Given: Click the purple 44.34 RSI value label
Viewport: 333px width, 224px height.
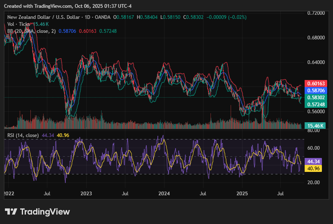Looking at the screenshot, I should click(x=314, y=161).
